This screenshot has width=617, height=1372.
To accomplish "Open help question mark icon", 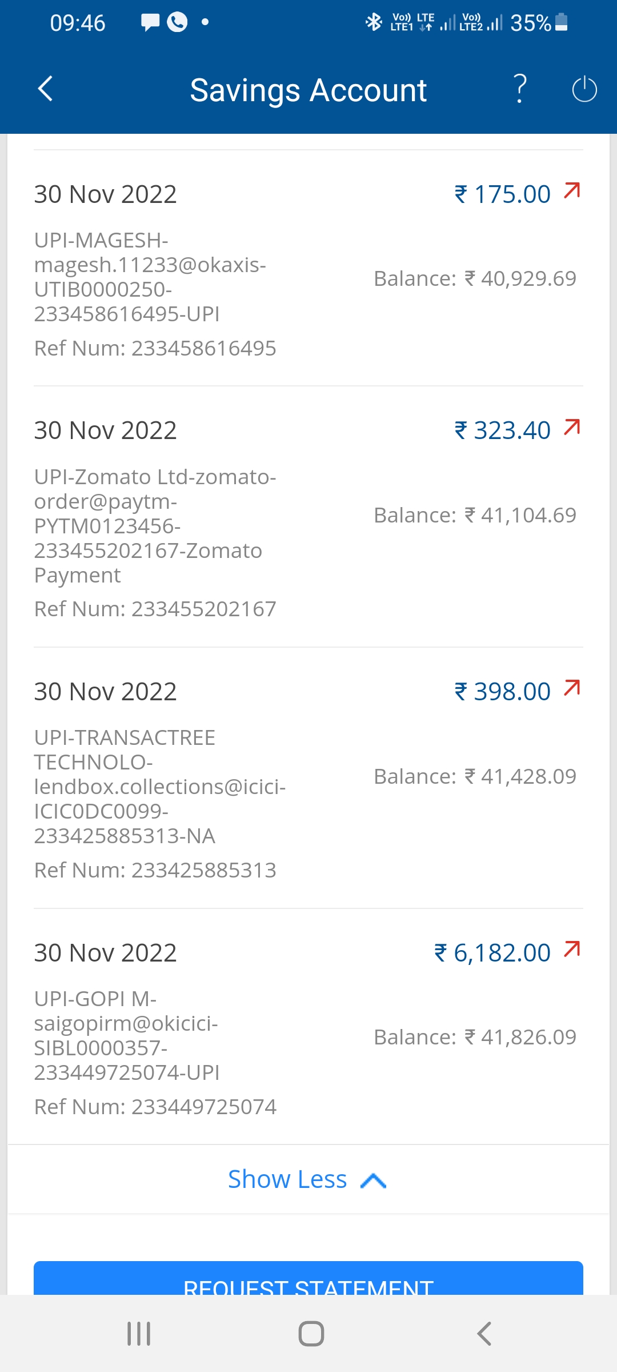I will (520, 89).
